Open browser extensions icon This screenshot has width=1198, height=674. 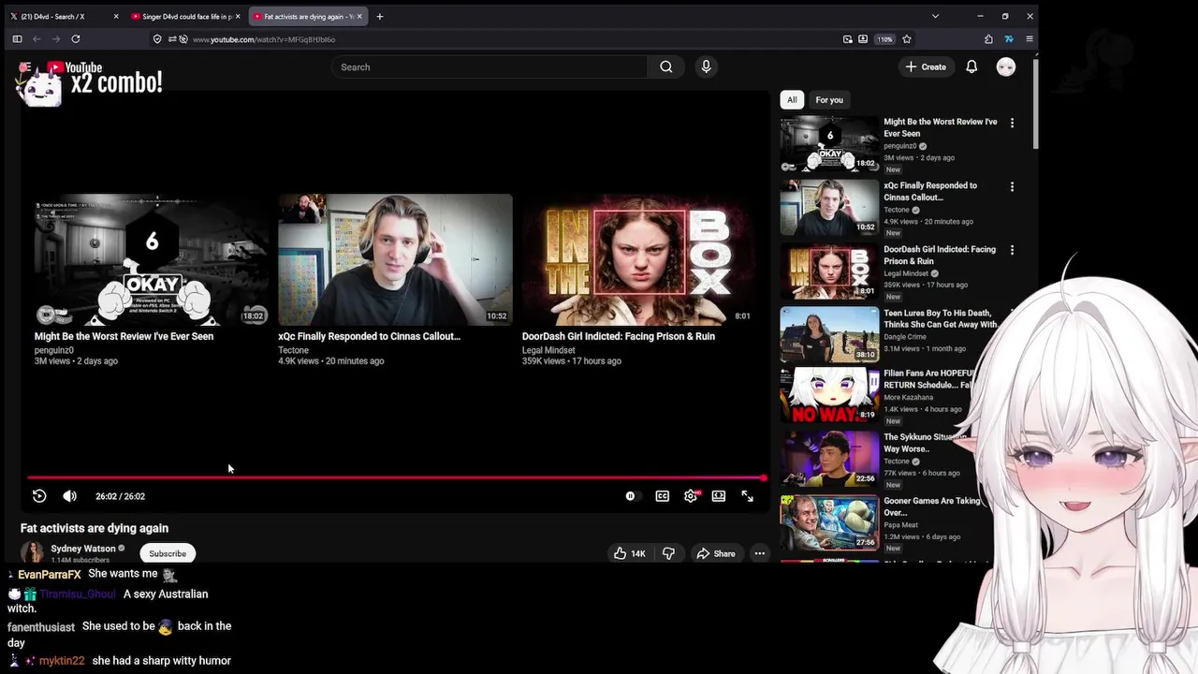pyautogui.click(x=988, y=39)
